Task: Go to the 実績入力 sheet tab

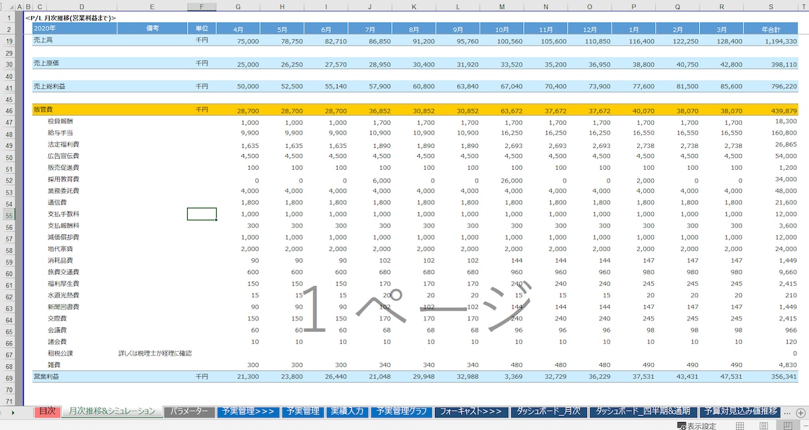Action: pos(347,412)
